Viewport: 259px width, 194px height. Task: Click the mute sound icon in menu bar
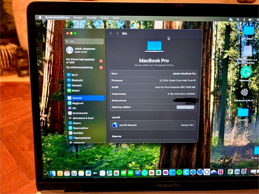pos(238,19)
